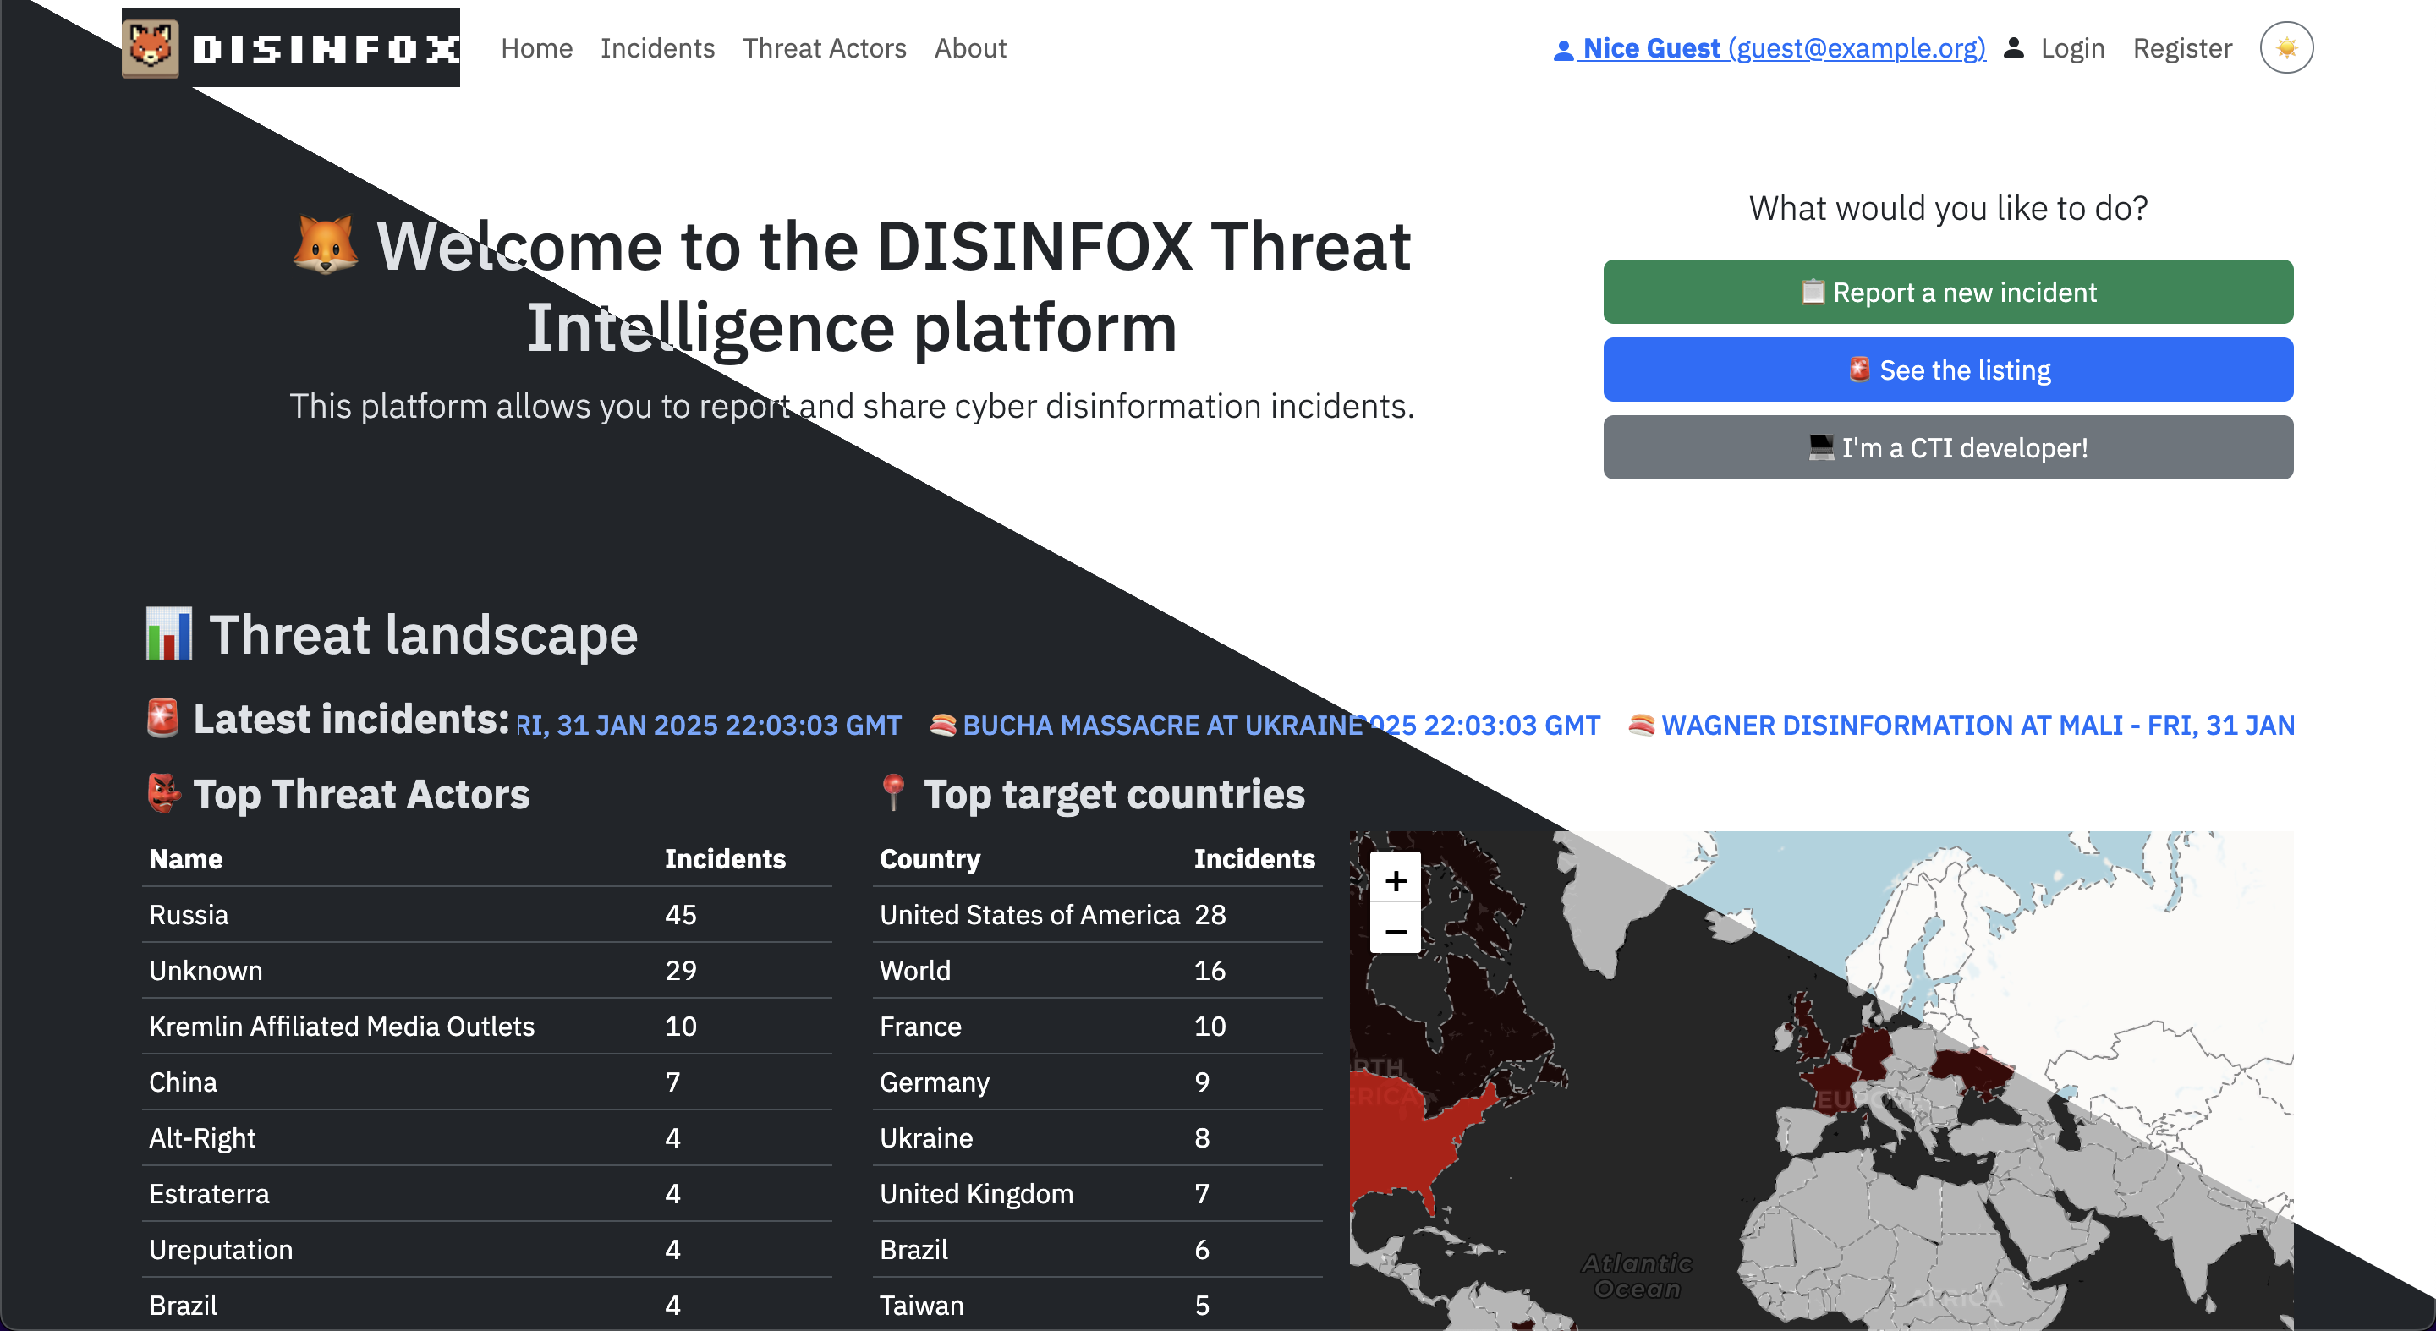The image size is (2436, 1331).
Task: Click the fox emoji in the welcome heading
Action: pos(326,245)
